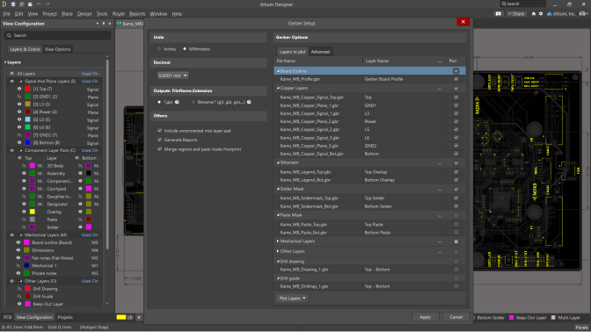
Task: Switch to the Projects panel tab
Action: click(65, 317)
